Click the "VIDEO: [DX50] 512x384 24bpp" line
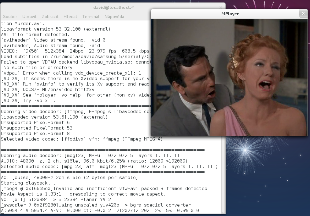Viewport: 310px width, 216px height. (75, 51)
